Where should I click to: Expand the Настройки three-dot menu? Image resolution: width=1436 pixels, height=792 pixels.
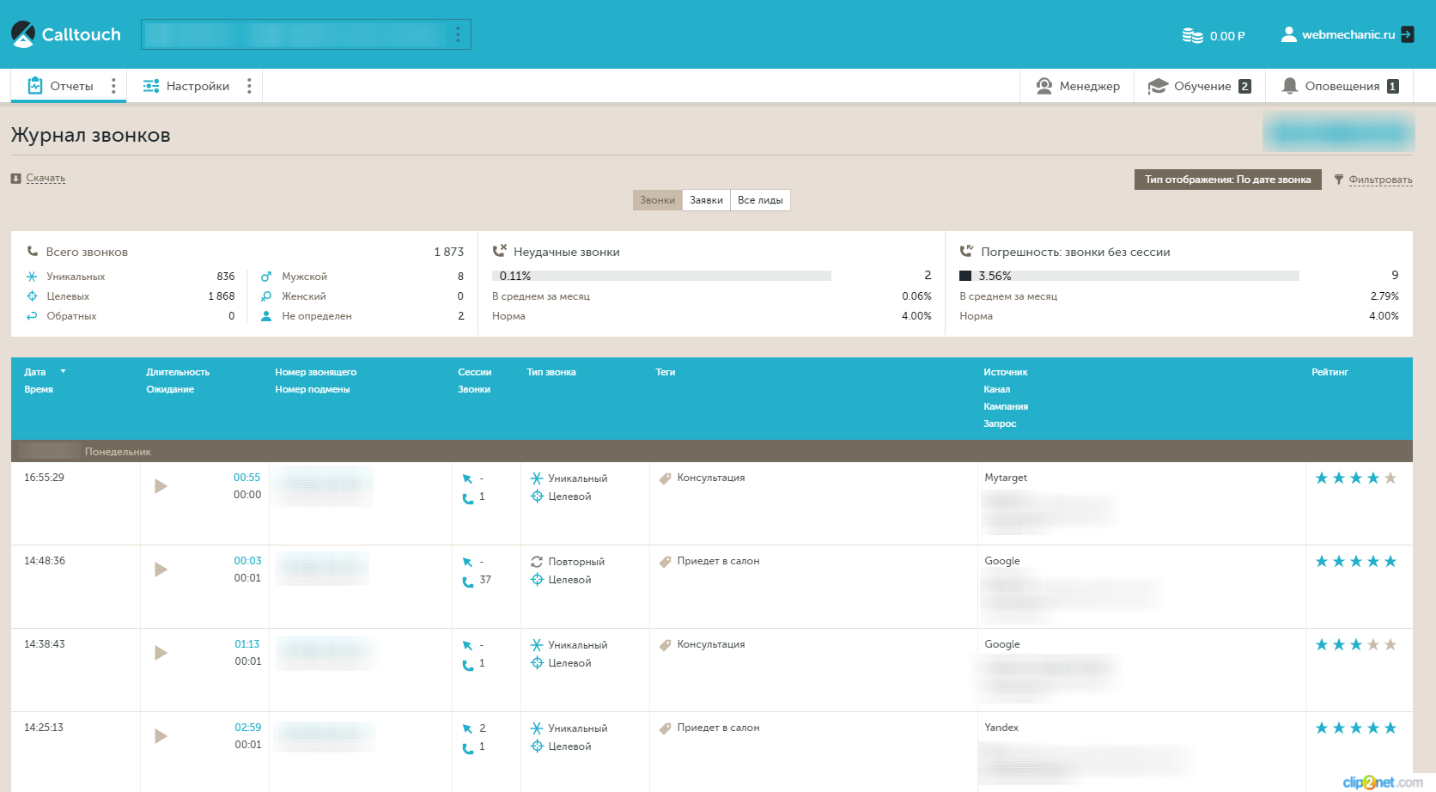[249, 86]
